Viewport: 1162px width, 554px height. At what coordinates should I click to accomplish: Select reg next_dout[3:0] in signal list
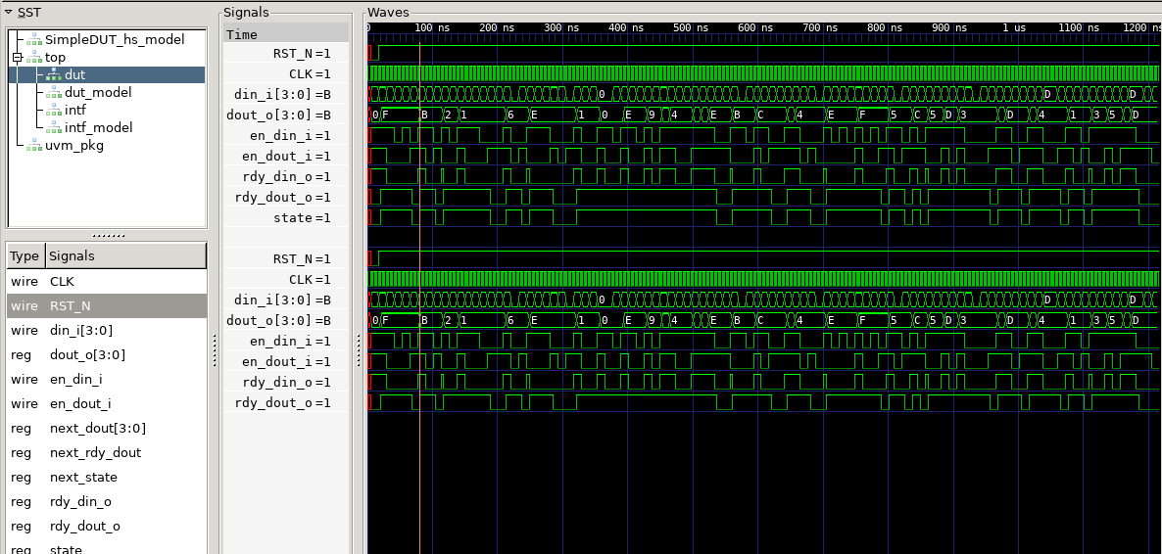pyautogui.click(x=107, y=428)
